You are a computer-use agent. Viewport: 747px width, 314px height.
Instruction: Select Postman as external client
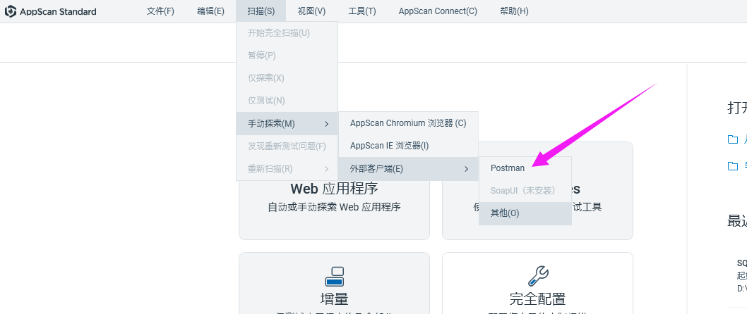click(508, 168)
